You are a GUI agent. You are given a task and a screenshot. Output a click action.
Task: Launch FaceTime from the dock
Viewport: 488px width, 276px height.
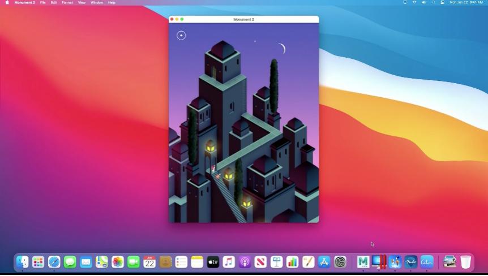134,262
